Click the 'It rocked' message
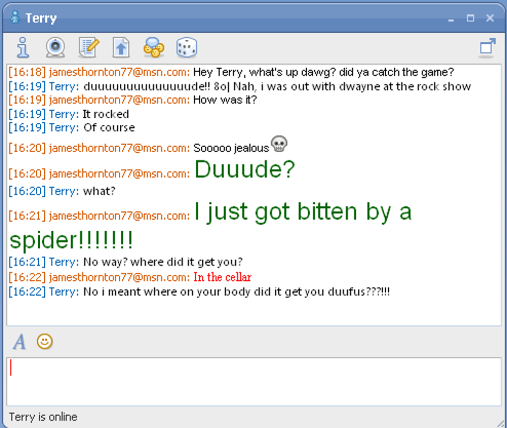507x428 pixels. coord(106,114)
